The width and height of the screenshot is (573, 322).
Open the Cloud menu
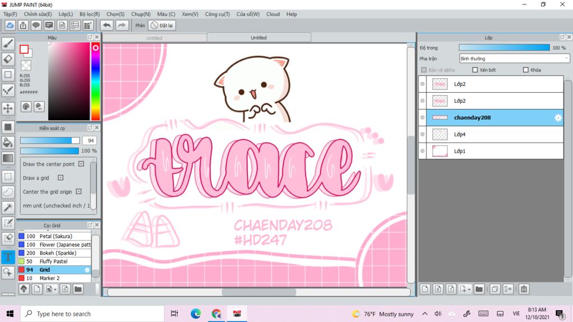click(x=273, y=14)
